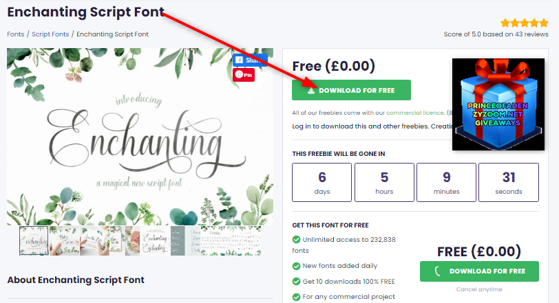Viewport: 559px width, 303px height.
Task: Click the check icon beside Get 10 downloads
Action: pos(296,281)
